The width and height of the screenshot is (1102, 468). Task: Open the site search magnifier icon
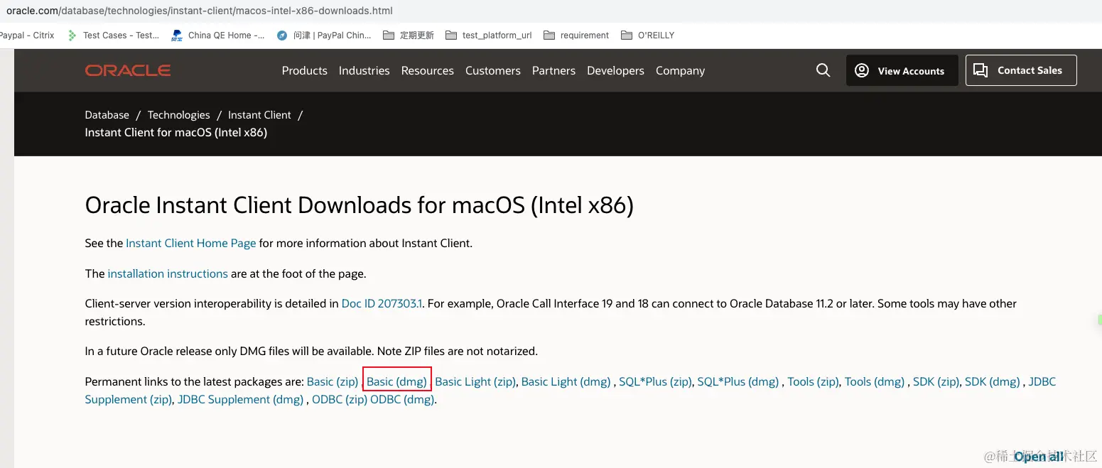point(823,70)
